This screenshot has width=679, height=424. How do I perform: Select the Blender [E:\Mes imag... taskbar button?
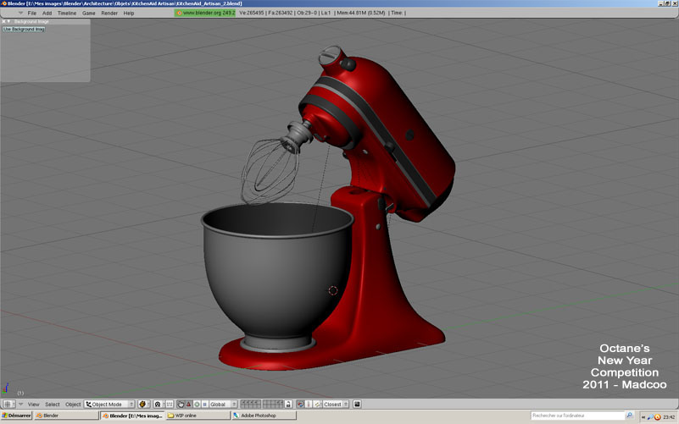(x=133, y=416)
